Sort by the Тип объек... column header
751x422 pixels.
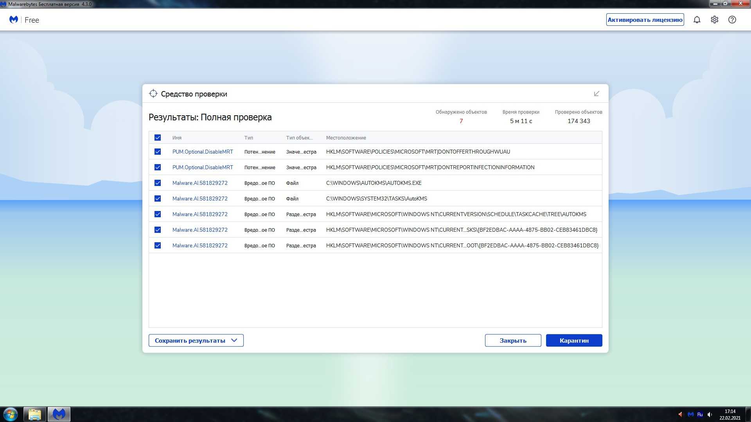299,138
